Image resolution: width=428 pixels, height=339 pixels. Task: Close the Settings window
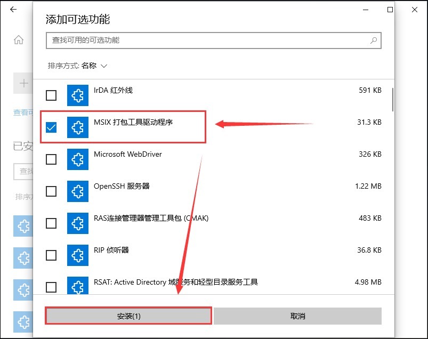click(414, 10)
